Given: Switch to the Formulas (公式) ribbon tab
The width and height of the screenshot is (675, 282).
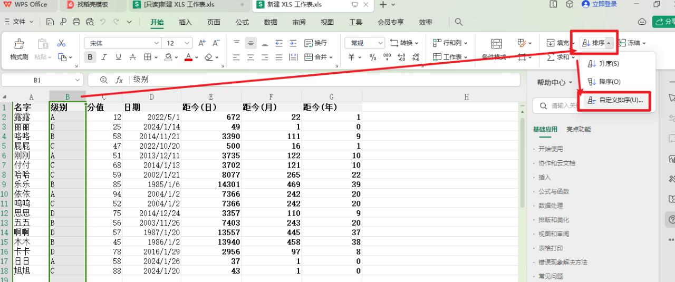Looking at the screenshot, I should pyautogui.click(x=242, y=22).
